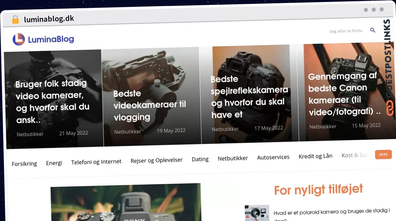Go to the Dating category
Screen dimensions: 396x221
click(x=200, y=159)
